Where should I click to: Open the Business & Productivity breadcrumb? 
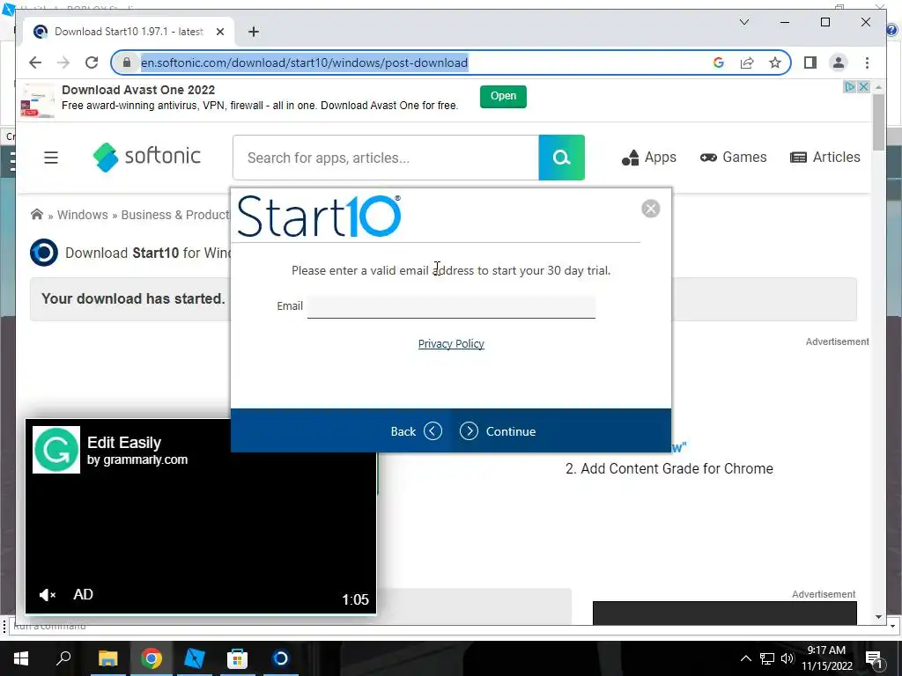[175, 215]
